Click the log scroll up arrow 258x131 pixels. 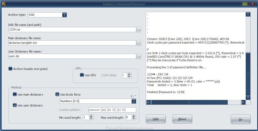(x=248, y=14)
